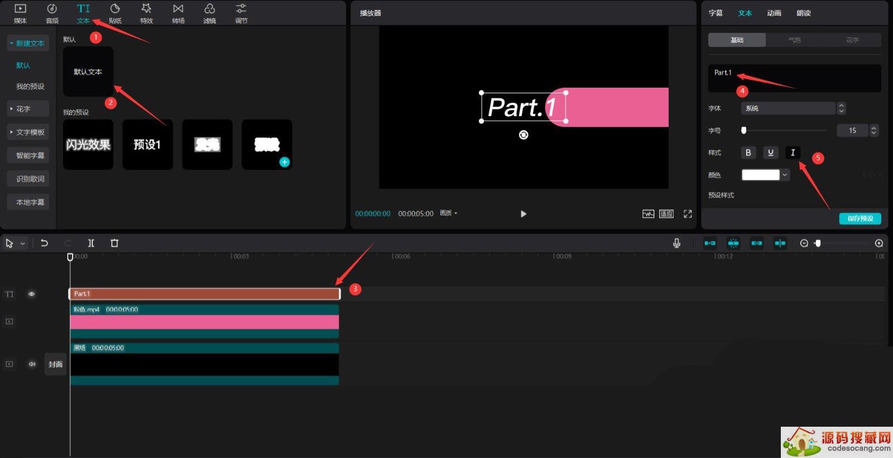Click the white text color swatch

tap(760, 175)
